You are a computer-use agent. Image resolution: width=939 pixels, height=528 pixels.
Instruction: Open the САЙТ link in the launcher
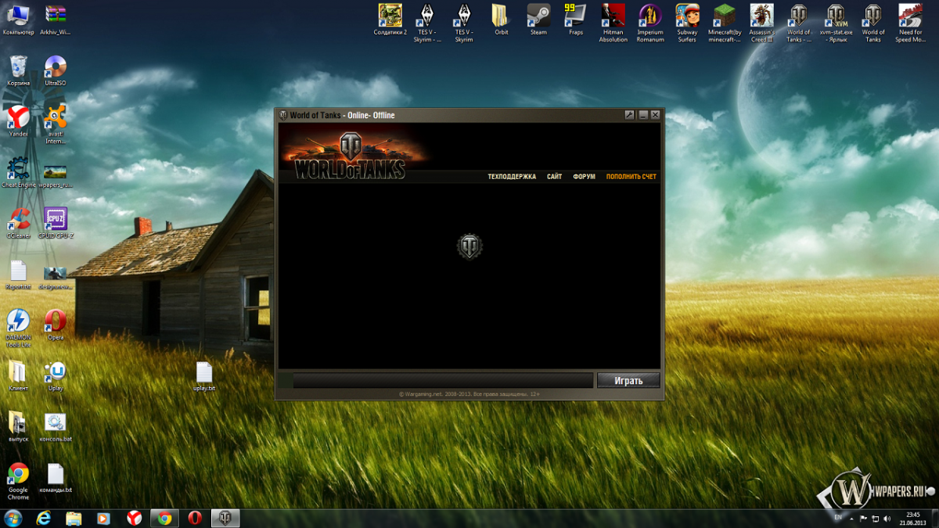click(554, 177)
